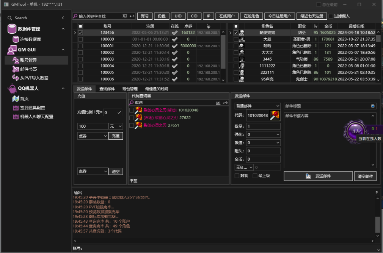The width and height of the screenshot is (383, 253).
Task: Click the 数量 quantity input field
Action: coord(263,126)
